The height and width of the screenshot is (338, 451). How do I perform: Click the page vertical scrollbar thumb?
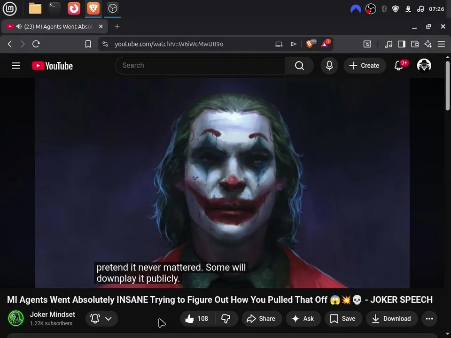click(x=448, y=85)
